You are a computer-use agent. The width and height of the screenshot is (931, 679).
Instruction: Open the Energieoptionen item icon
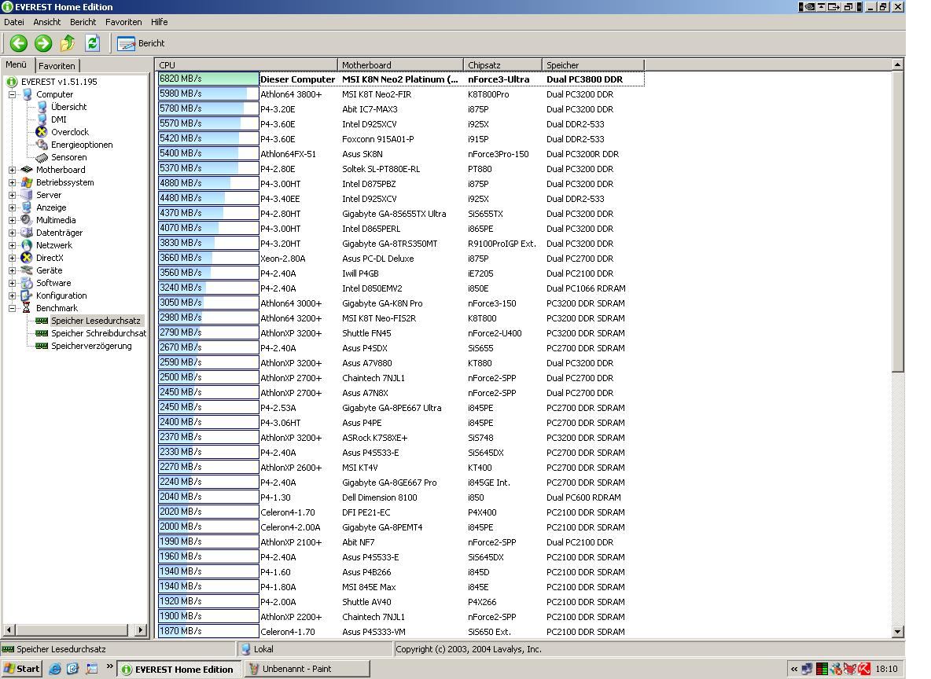42,145
